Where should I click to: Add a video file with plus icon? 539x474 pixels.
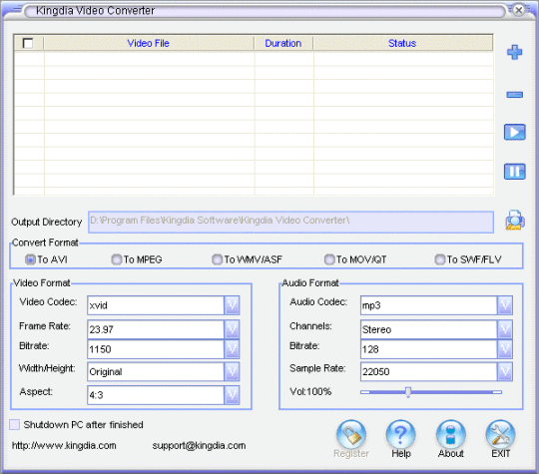pyautogui.click(x=514, y=52)
